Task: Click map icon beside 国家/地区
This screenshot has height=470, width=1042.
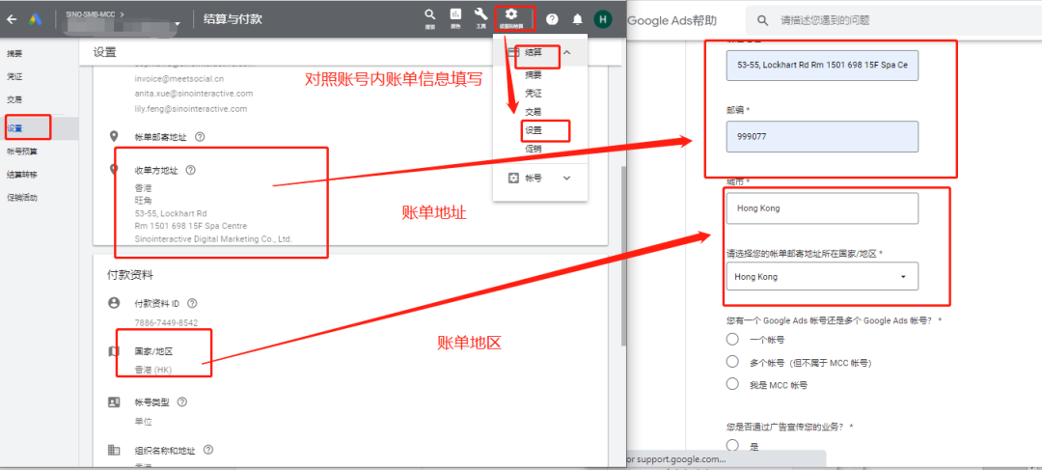Action: [x=114, y=350]
